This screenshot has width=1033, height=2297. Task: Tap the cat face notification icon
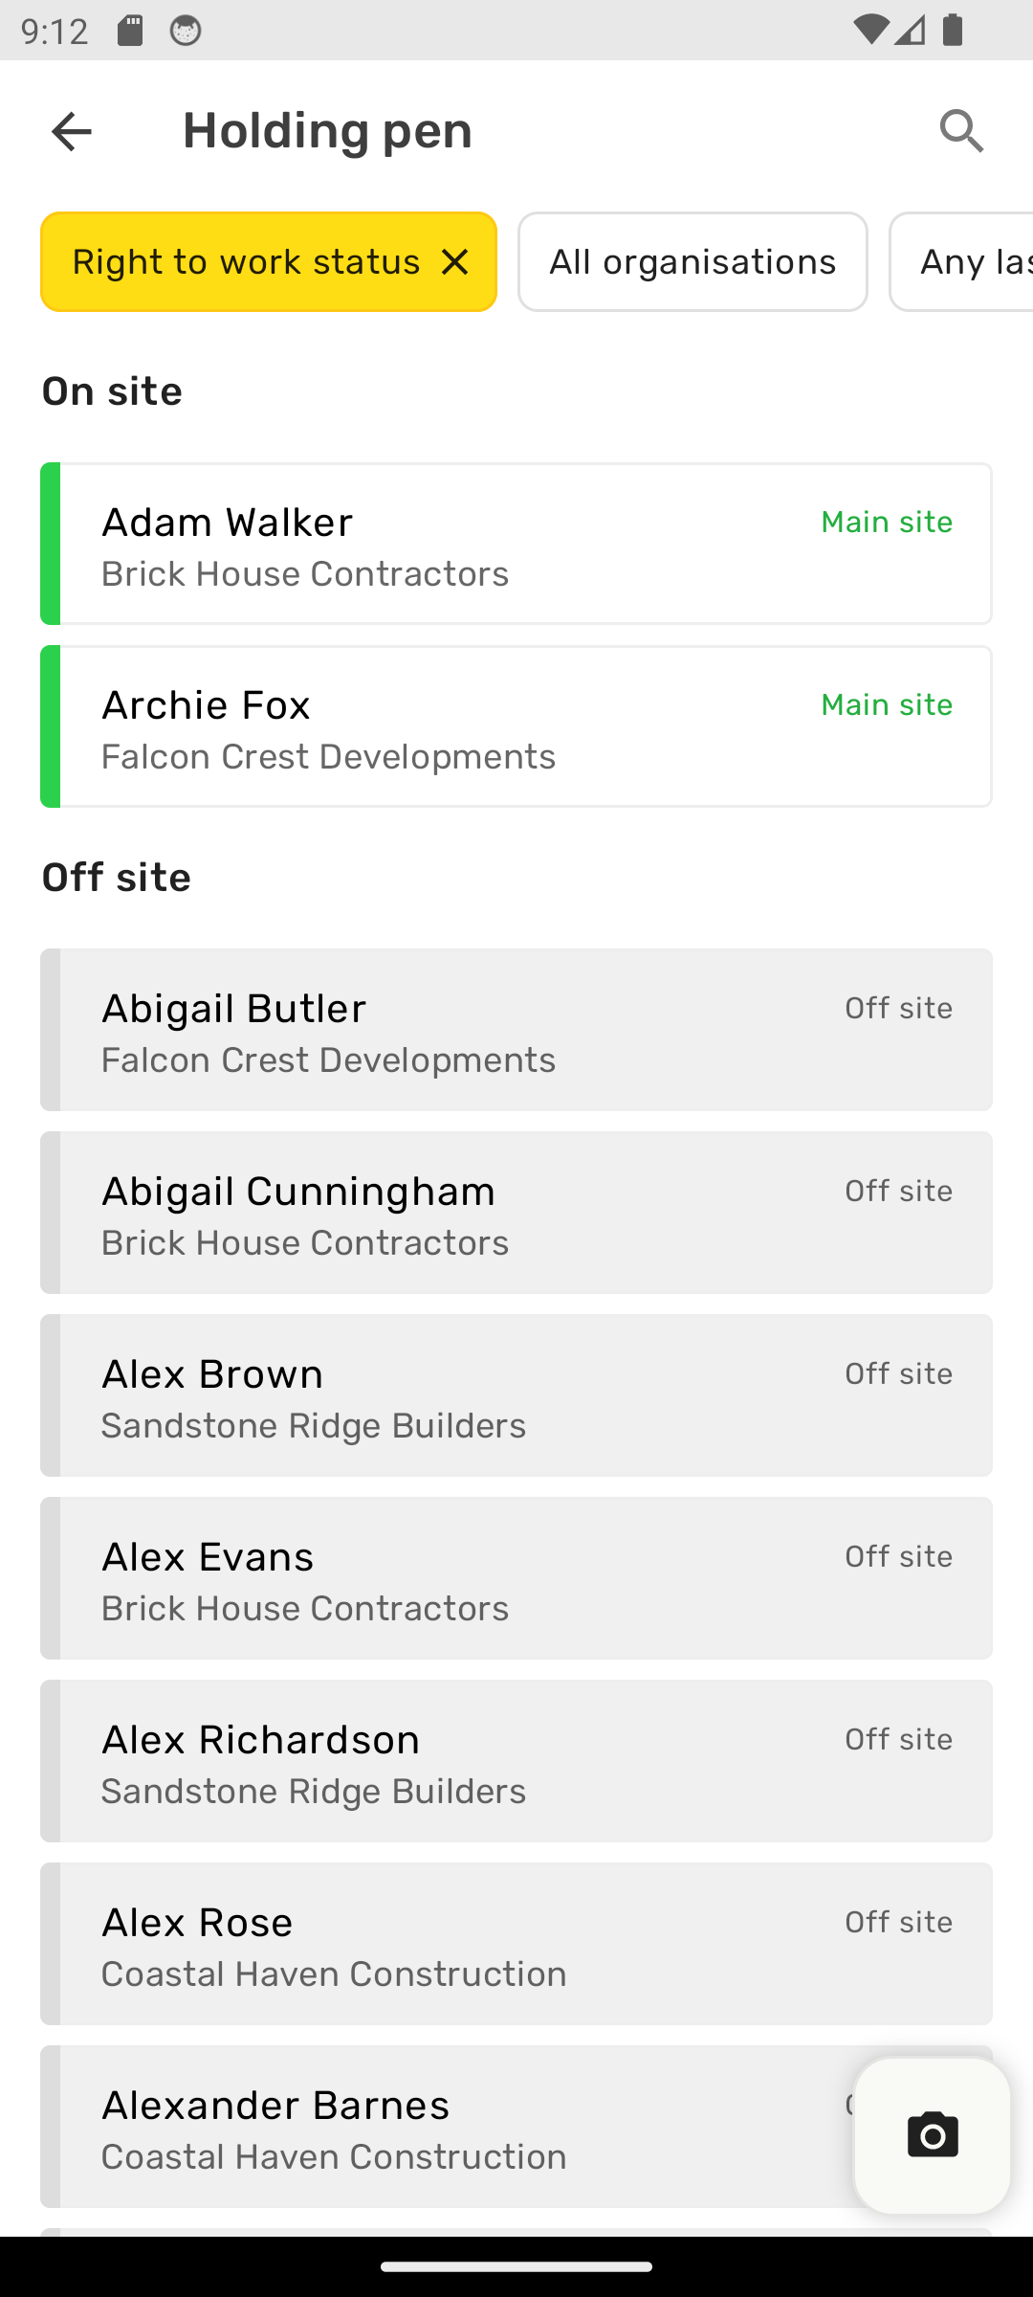(x=186, y=31)
